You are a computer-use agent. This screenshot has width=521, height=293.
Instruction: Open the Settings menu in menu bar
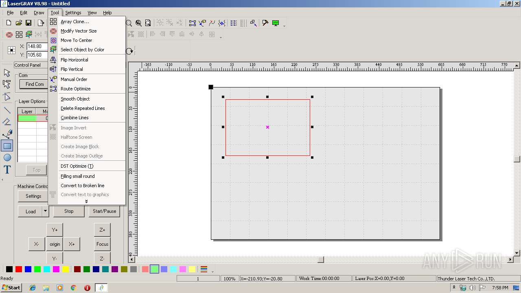pos(73,13)
